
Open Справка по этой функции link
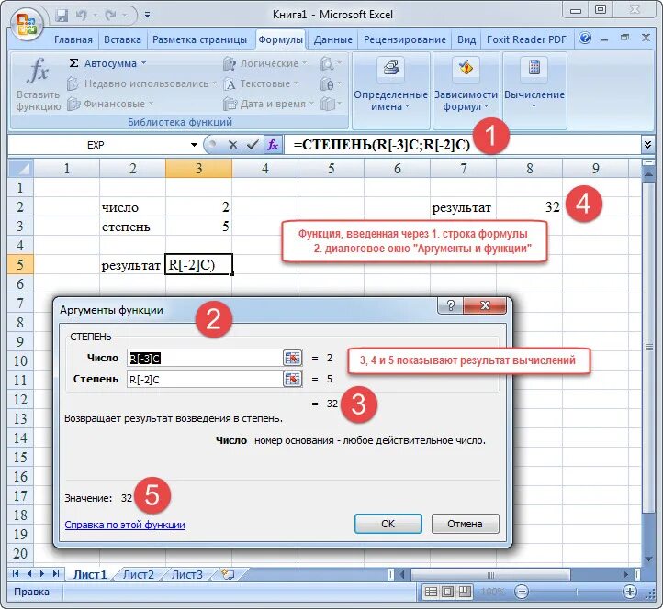pyautogui.click(x=125, y=525)
